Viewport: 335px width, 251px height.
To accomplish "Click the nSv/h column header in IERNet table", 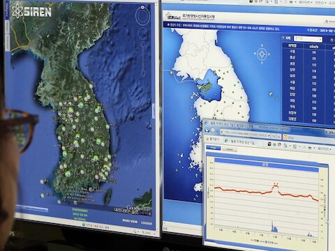I will 314,46.
